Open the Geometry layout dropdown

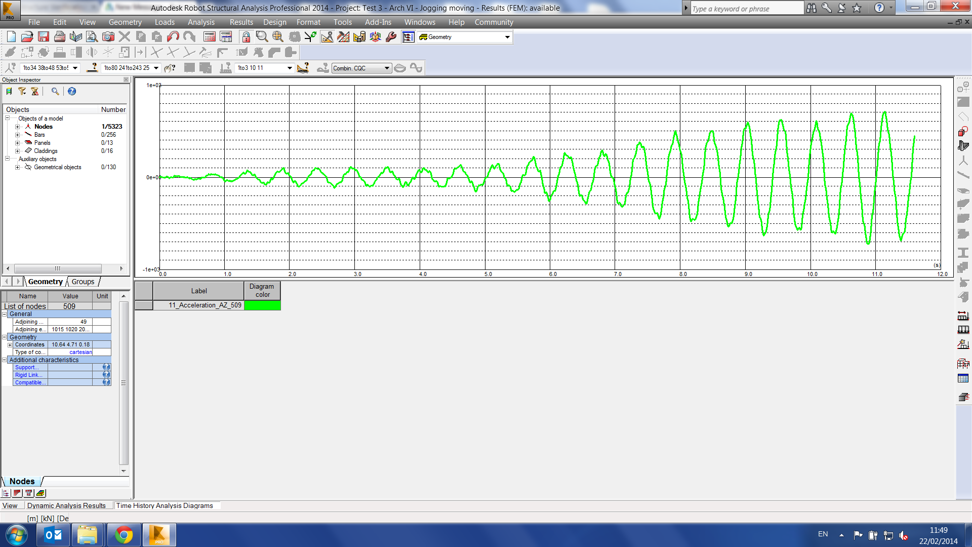point(507,37)
